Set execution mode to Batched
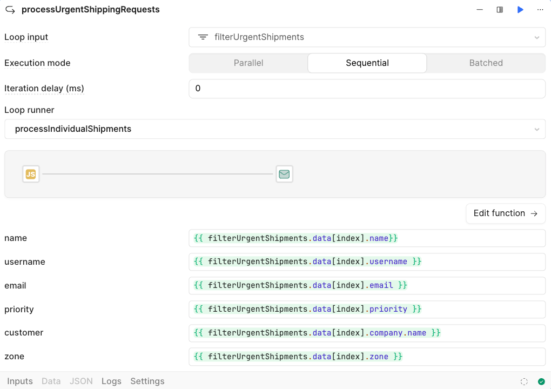The width and height of the screenshot is (551, 389). [x=486, y=63]
